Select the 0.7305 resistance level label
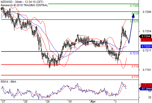The image size is (152, 103). pos(134,6)
